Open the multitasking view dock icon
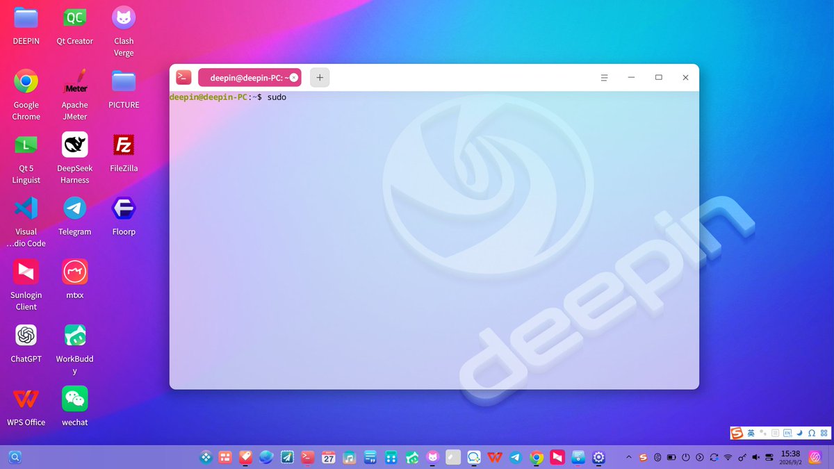Viewport: 834px width, 469px height. pyautogui.click(x=225, y=457)
